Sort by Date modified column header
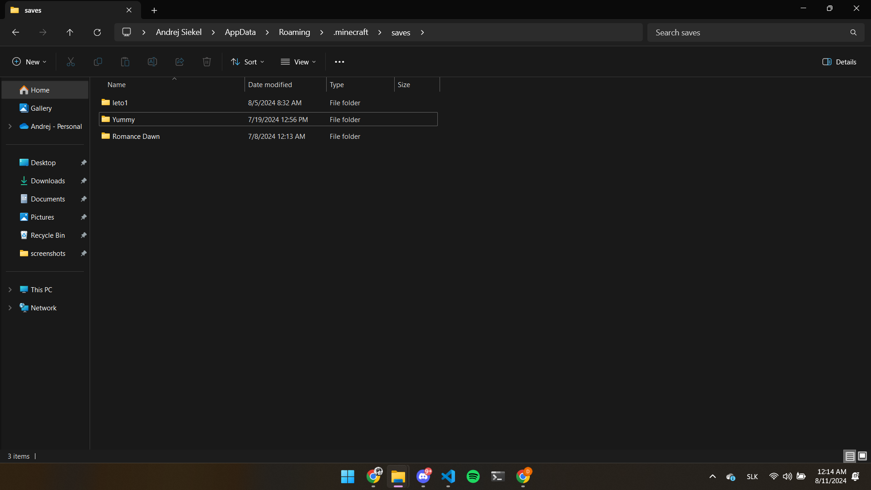The width and height of the screenshot is (871, 490). 285,85
